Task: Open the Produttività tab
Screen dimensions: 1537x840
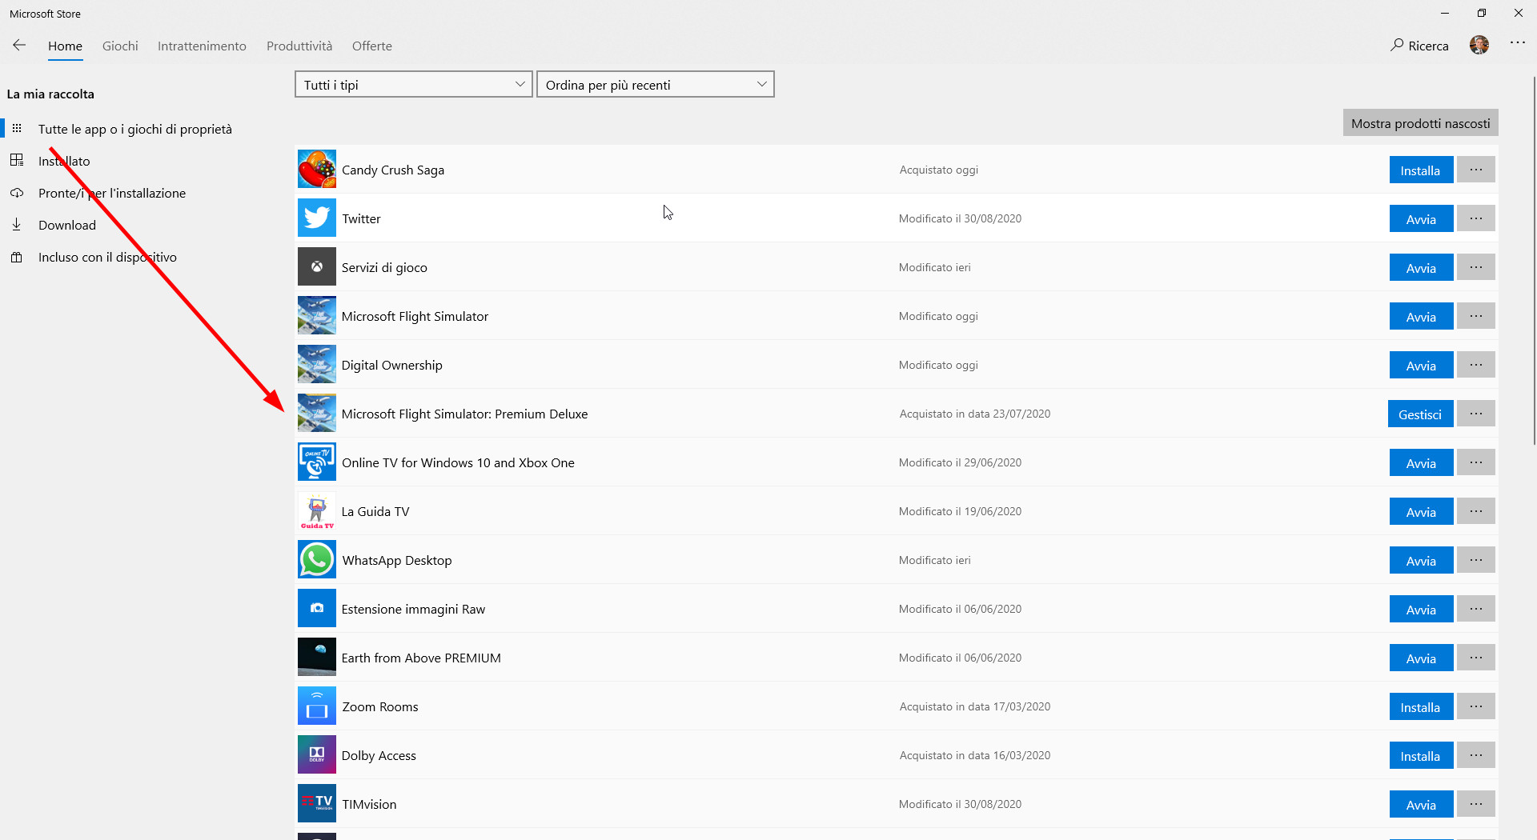Action: tap(299, 46)
